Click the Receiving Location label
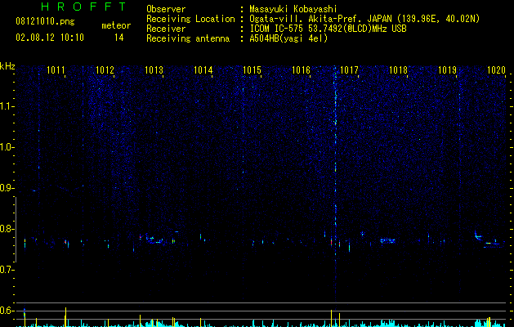 point(190,19)
